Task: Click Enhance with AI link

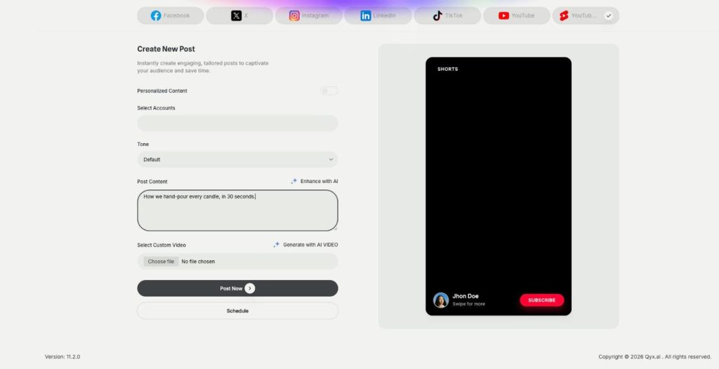Action: pos(314,181)
